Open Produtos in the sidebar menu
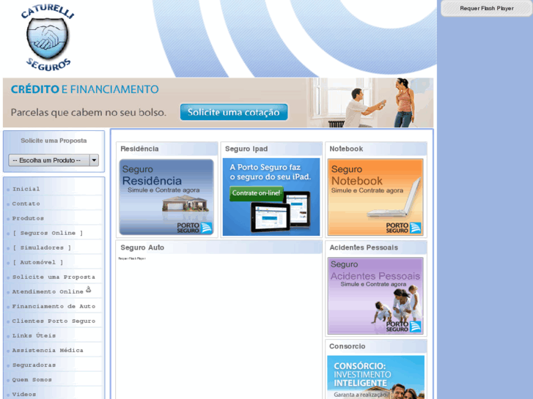The width and height of the screenshot is (533, 399). click(28, 218)
